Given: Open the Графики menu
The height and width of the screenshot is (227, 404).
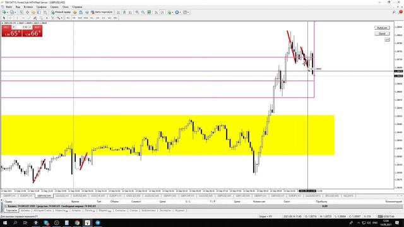Looking at the screenshot, I should pos(41,7).
